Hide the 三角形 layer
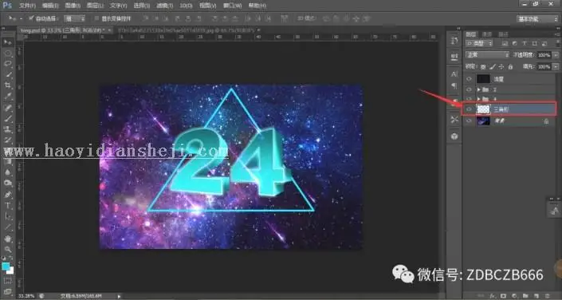562x300 pixels. click(x=469, y=109)
